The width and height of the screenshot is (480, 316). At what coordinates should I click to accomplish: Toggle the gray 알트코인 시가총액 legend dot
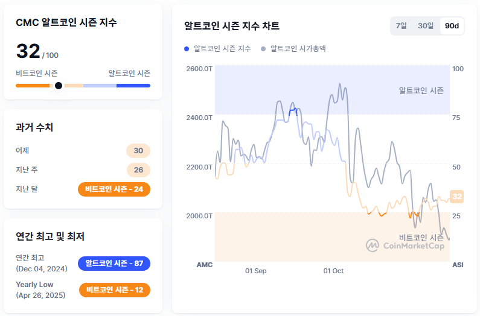263,48
